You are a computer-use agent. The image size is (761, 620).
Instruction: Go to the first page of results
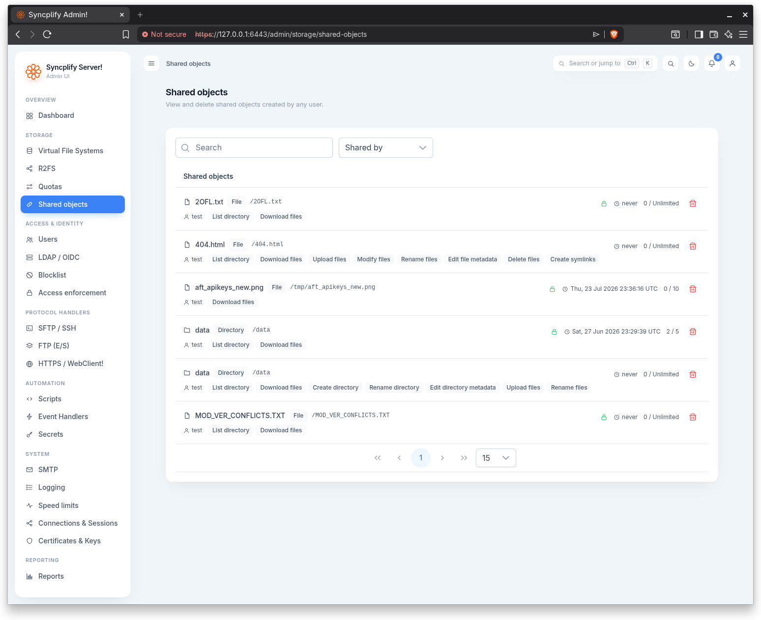click(378, 458)
